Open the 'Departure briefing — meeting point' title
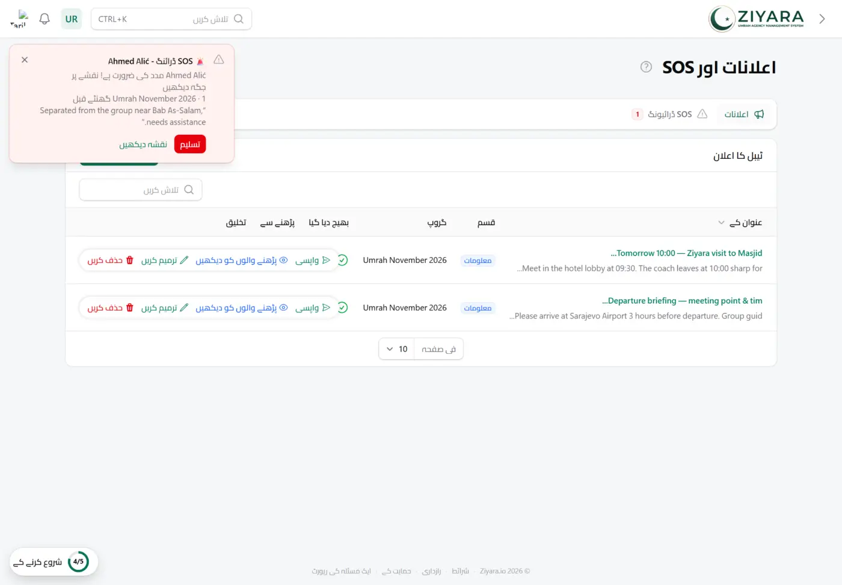This screenshot has height=585, width=842. (682, 301)
